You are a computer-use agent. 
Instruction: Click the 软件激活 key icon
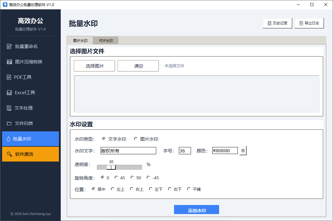point(10,154)
